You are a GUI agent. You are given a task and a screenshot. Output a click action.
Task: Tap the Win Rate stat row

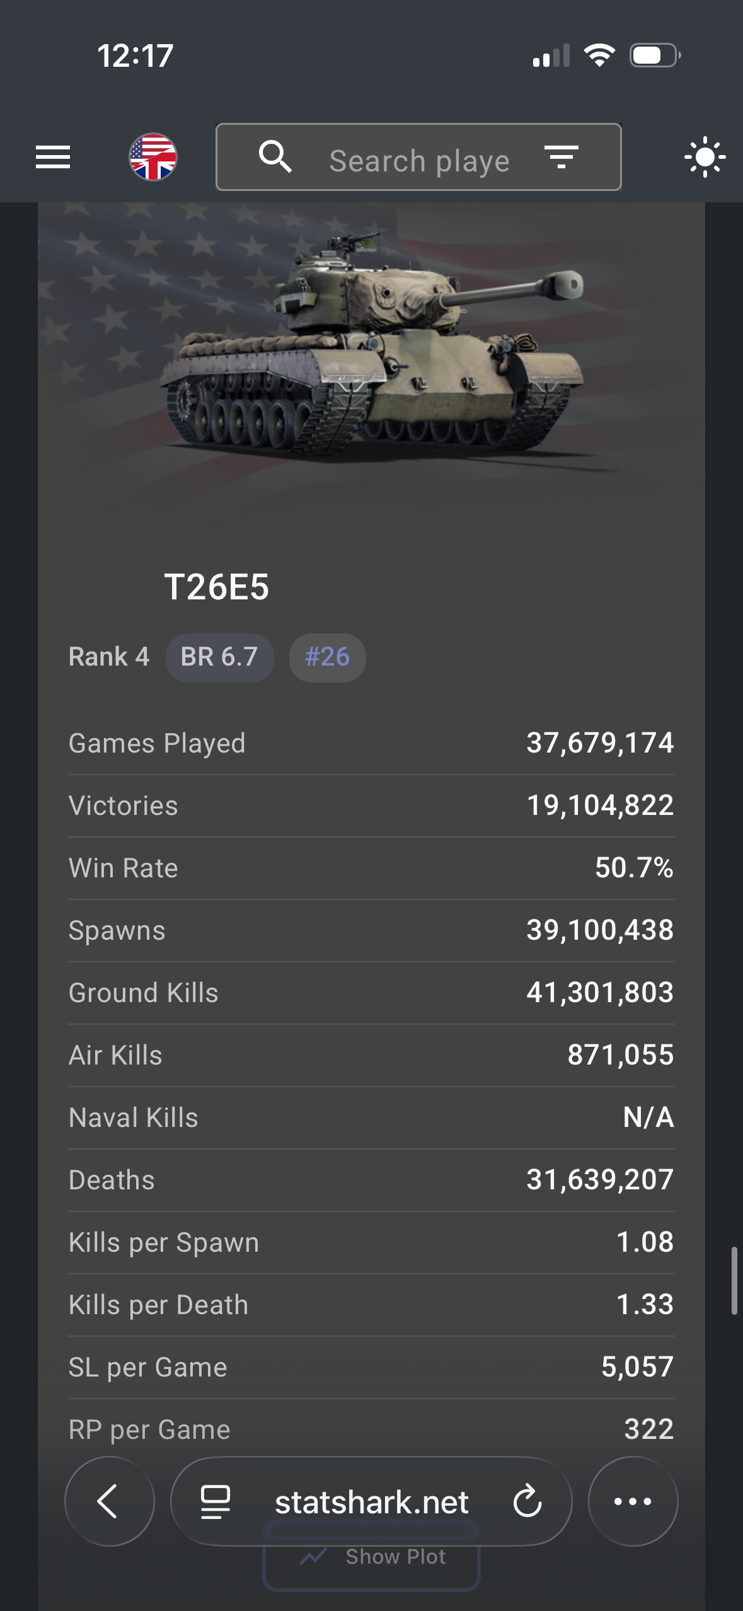click(x=371, y=868)
